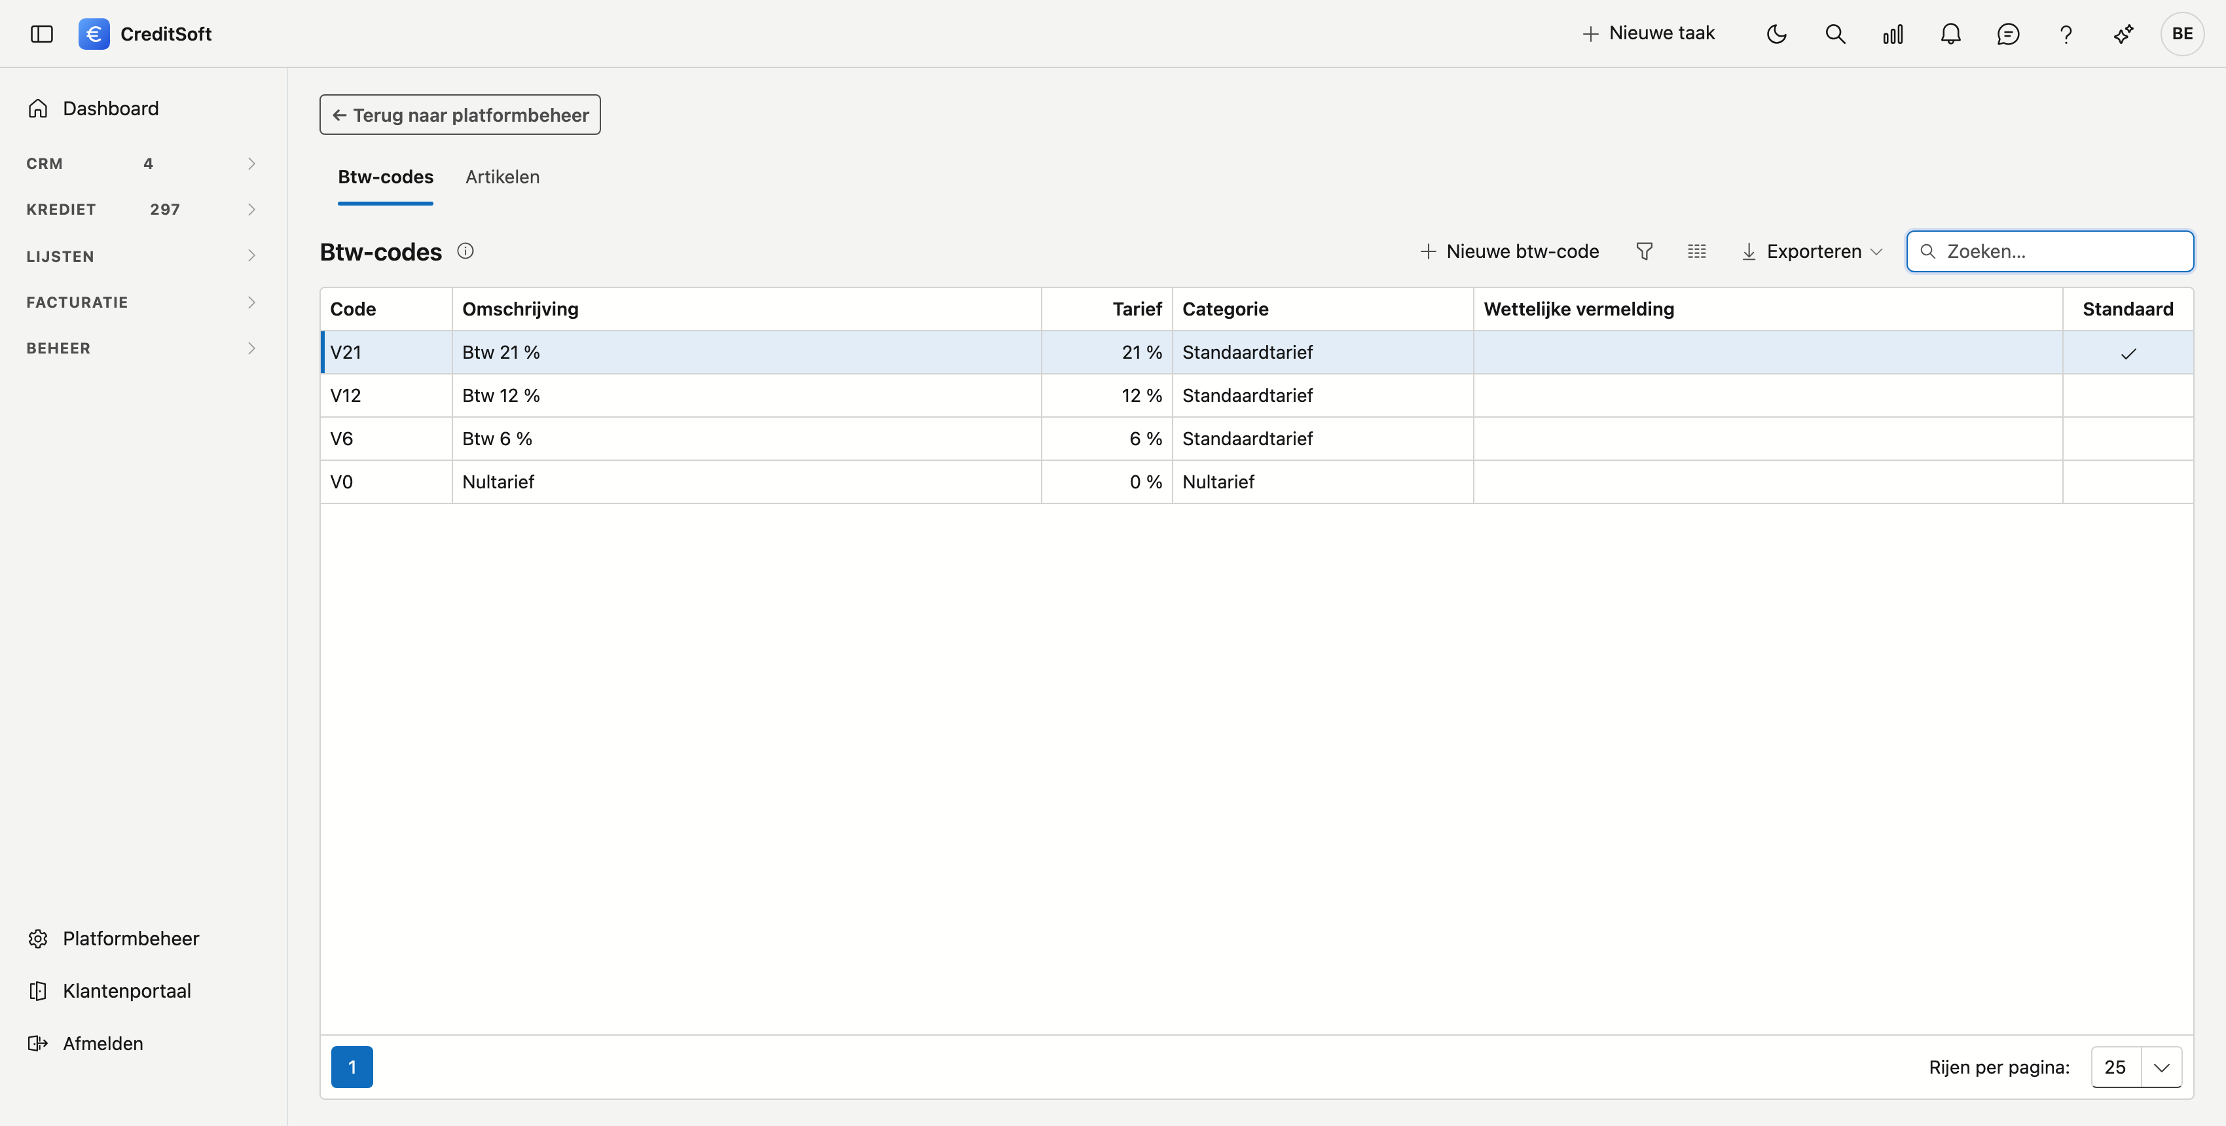Open the statistics bar chart icon
This screenshot has width=2226, height=1126.
click(x=1893, y=33)
